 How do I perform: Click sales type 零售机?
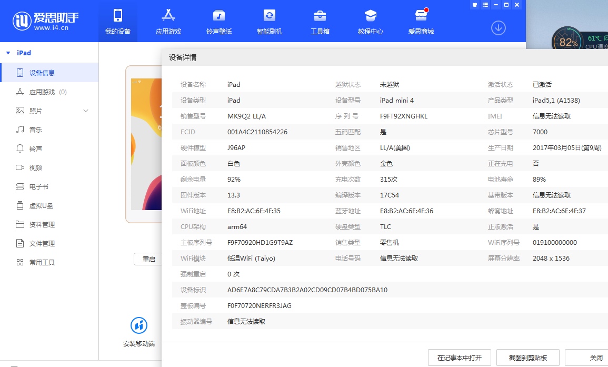pos(390,242)
